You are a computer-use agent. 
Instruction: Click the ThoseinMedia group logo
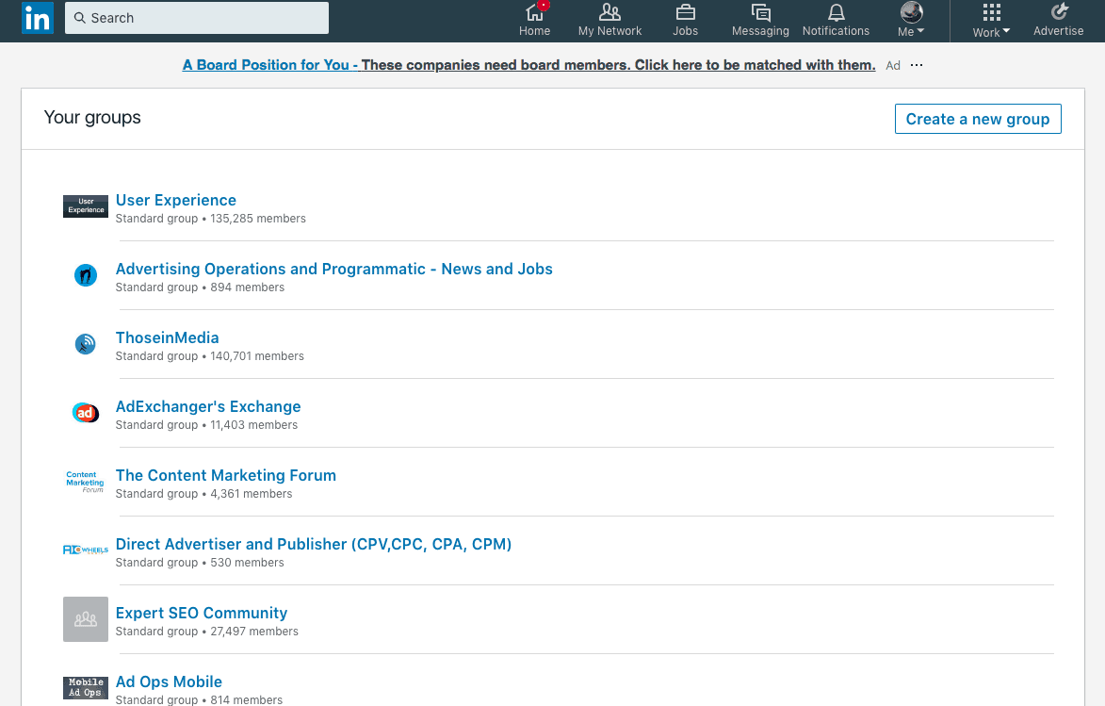point(86,343)
